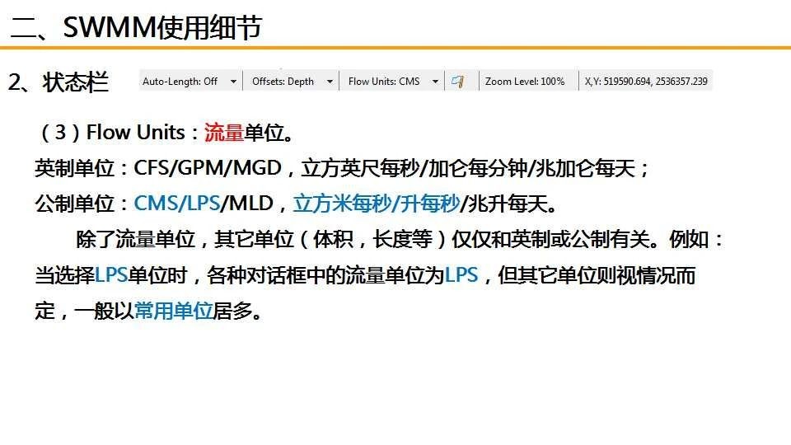Click blue LPS right after 当选择

(111, 275)
